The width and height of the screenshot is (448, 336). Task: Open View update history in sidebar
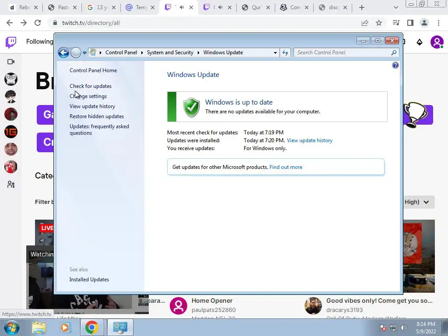coord(92,106)
